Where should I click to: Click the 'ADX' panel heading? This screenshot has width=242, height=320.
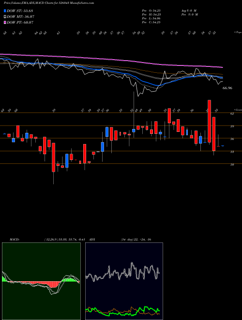(x=92, y=240)
